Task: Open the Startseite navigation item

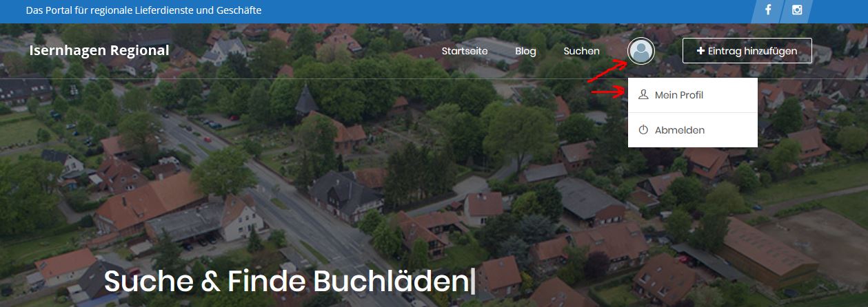Action: coord(465,51)
